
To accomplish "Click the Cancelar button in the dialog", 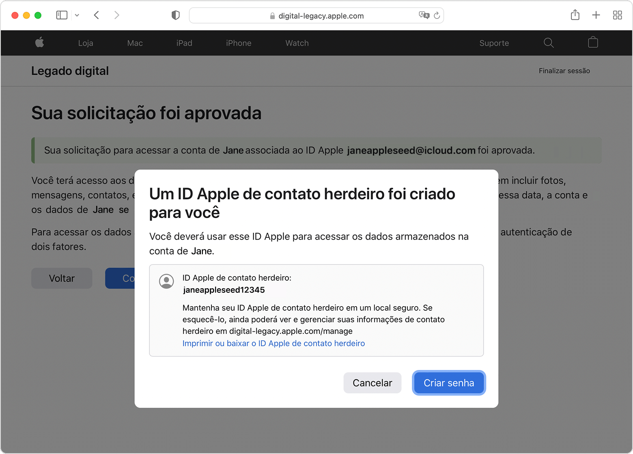I will tap(372, 383).
